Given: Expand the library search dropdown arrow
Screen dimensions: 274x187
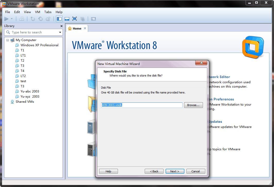Looking at the screenshot, I should 60,32.
